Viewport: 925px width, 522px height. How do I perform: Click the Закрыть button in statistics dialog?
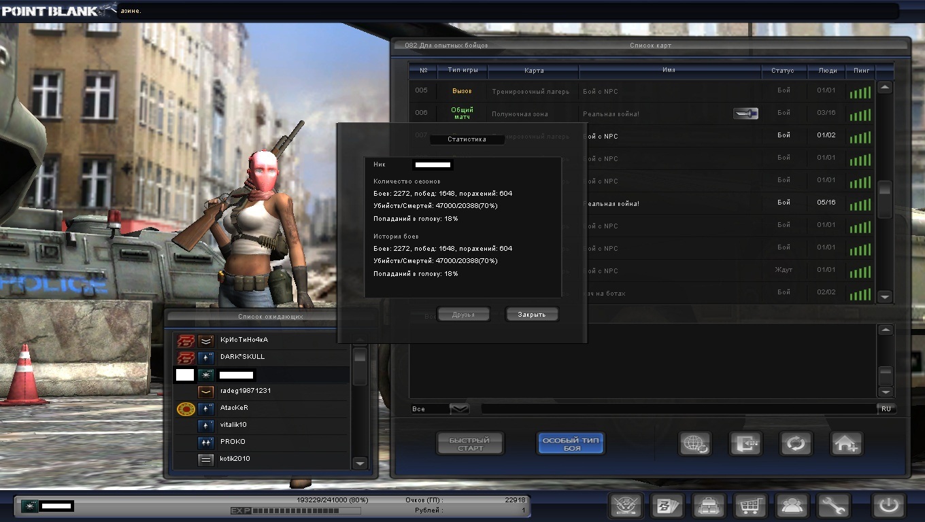(532, 315)
